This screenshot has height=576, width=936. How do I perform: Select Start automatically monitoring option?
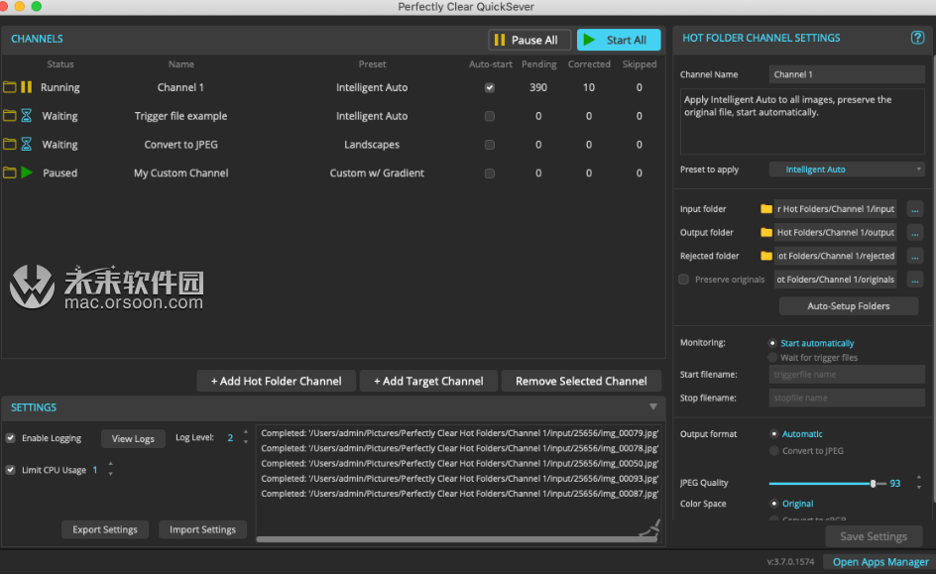pyautogui.click(x=772, y=343)
